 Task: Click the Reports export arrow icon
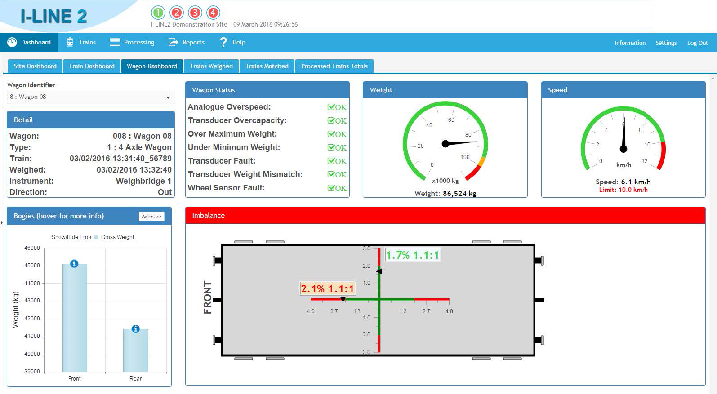tap(173, 42)
